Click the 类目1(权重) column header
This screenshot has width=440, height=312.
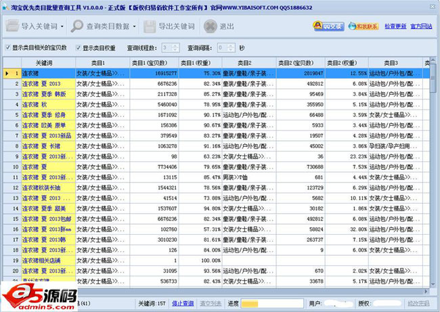[200, 63]
